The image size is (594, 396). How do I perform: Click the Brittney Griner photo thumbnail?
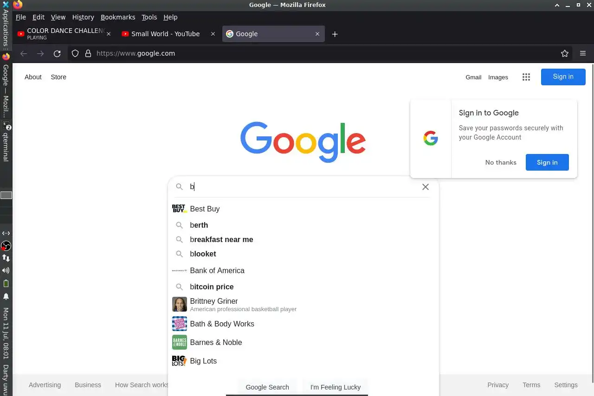(179, 304)
